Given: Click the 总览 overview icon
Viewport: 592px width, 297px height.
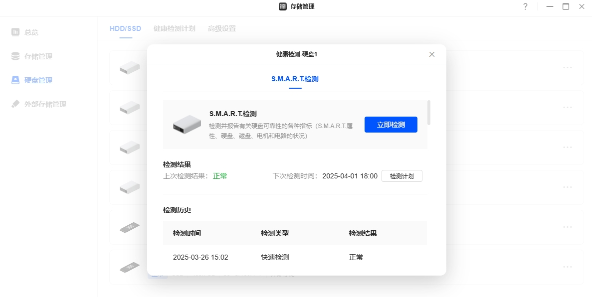Looking at the screenshot, I should (x=15, y=32).
